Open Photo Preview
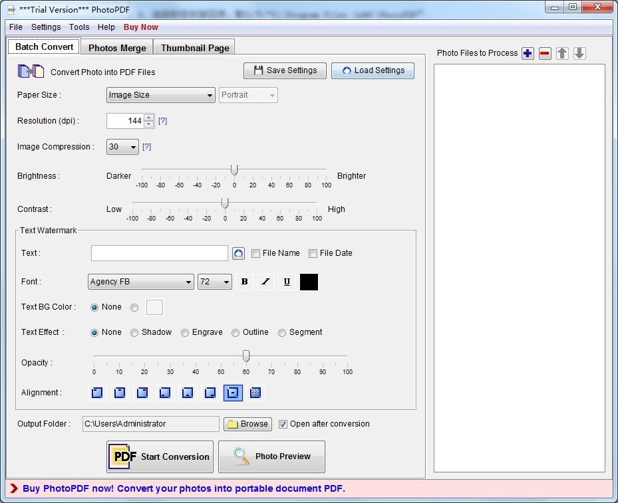The width and height of the screenshot is (618, 503). click(x=272, y=456)
